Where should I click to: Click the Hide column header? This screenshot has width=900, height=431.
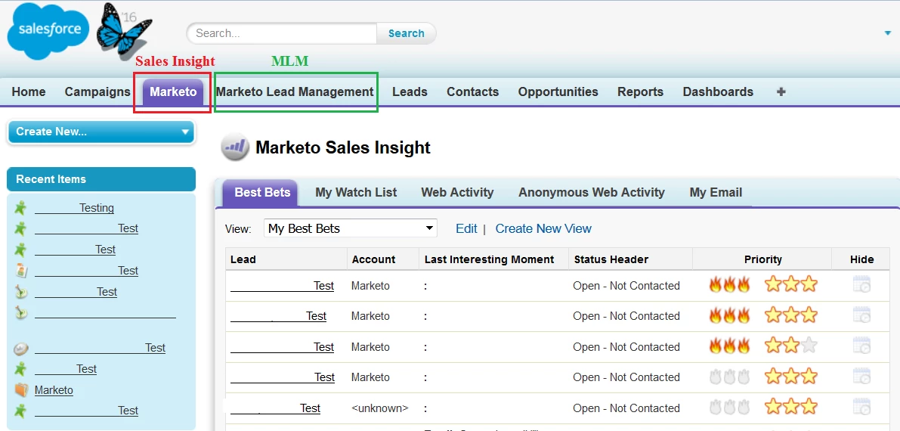coord(861,259)
